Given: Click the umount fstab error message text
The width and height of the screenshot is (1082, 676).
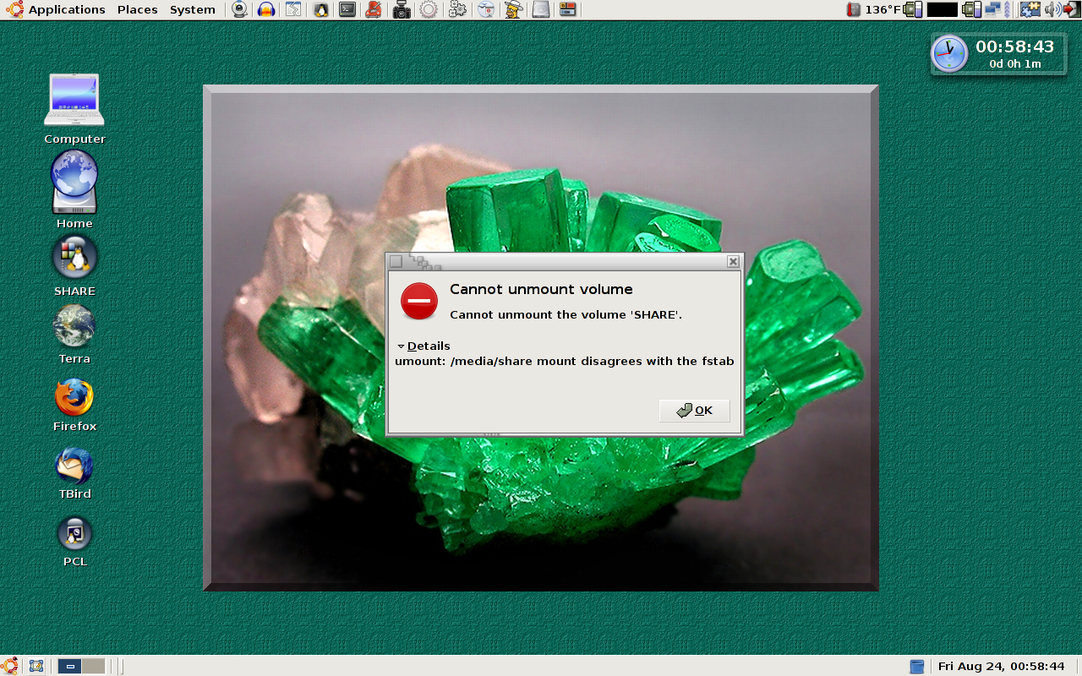Looking at the screenshot, I should click(564, 361).
